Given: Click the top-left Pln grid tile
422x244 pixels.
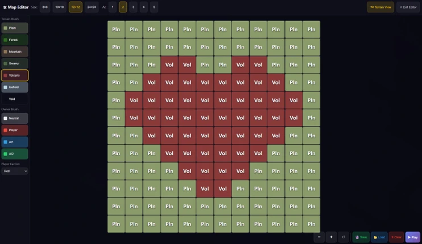Looking at the screenshot, I should pyautogui.click(x=116, y=30).
